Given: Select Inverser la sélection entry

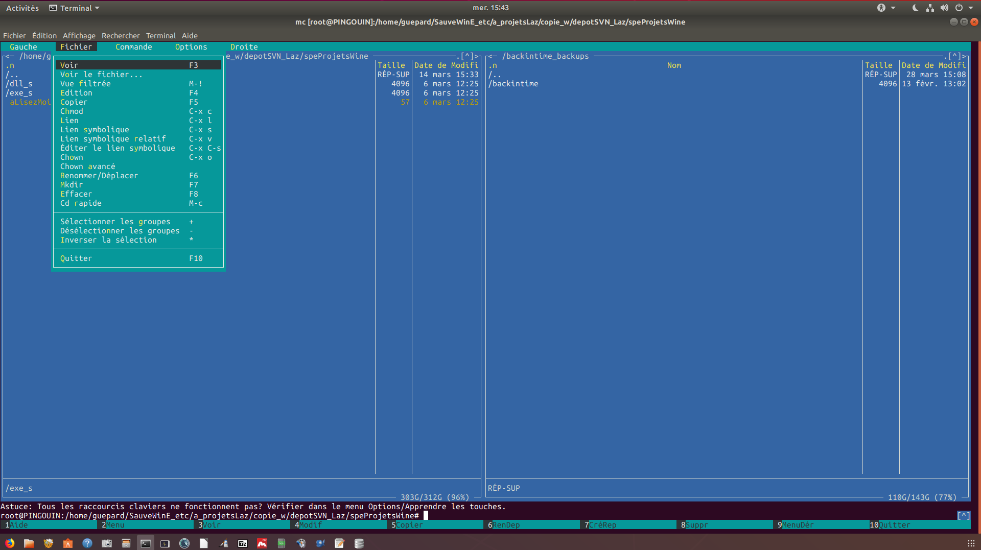Looking at the screenshot, I should 138,240.
